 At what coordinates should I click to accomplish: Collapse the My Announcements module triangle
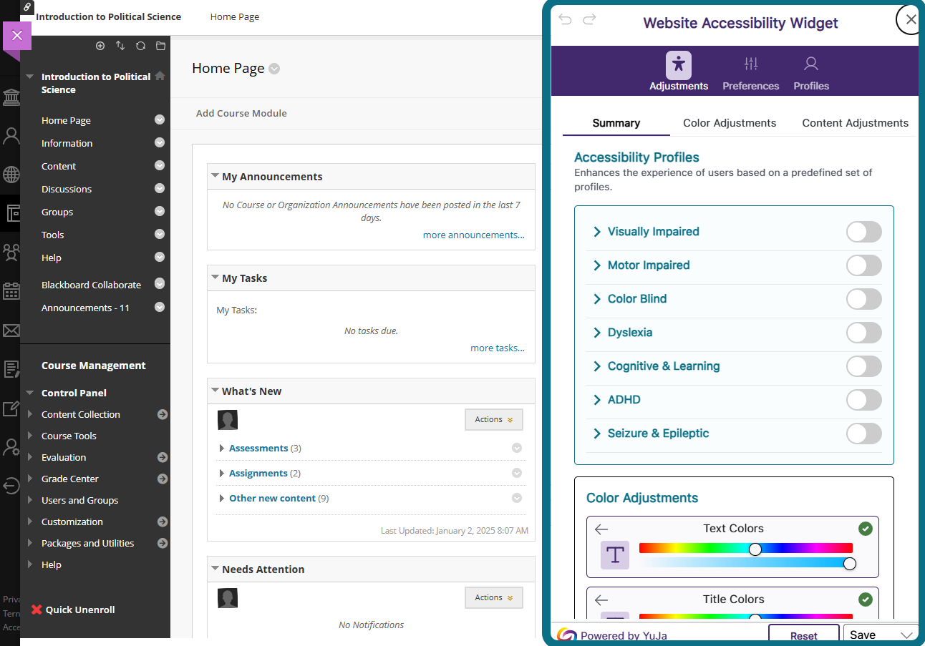tap(215, 176)
